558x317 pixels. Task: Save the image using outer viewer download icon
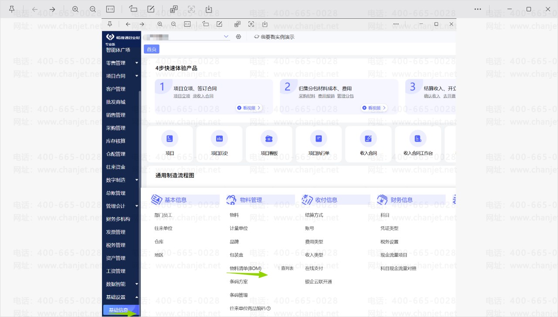[209, 9]
